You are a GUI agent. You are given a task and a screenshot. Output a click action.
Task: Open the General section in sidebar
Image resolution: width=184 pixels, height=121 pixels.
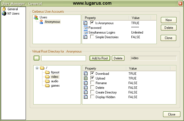(13, 9)
